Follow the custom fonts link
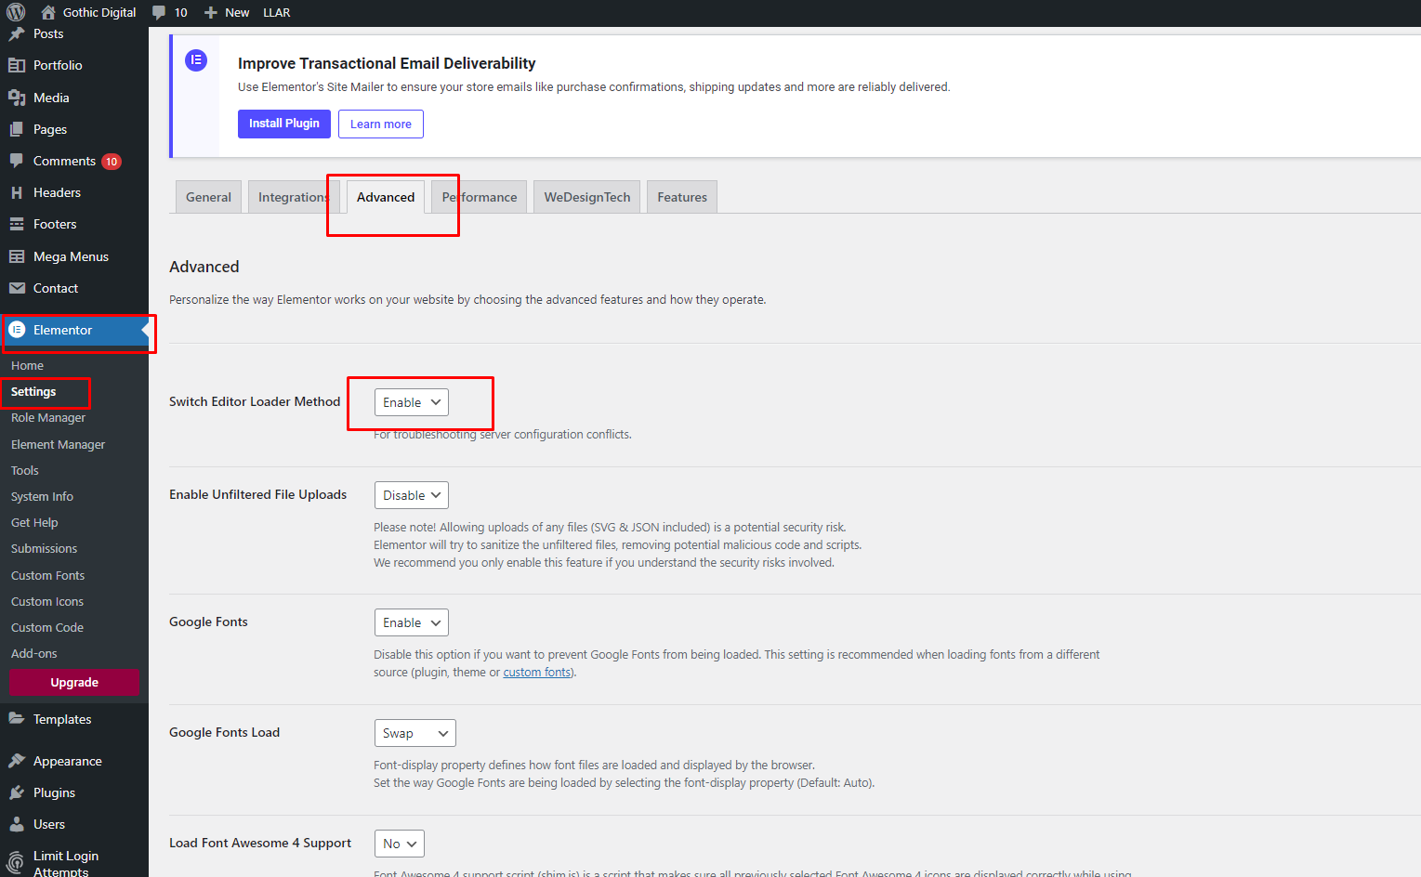Viewport: 1421px width, 877px height. click(x=538, y=673)
